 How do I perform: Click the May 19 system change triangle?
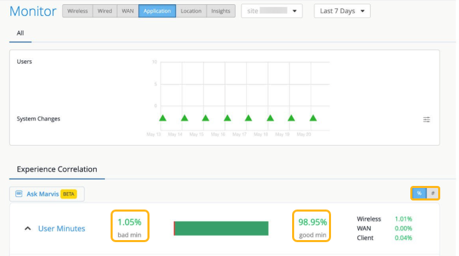tap(291, 118)
